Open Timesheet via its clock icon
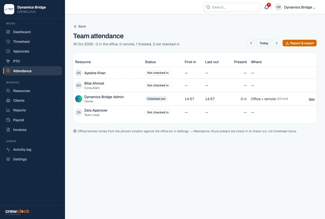Image resolution: width=325 pixels, height=219 pixels. [x=8, y=42]
